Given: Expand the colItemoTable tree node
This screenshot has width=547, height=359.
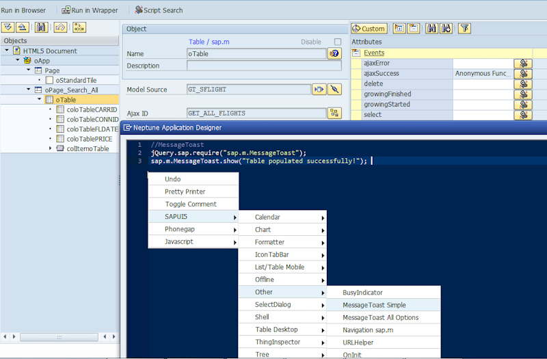Looking at the screenshot, I should pos(50,148).
